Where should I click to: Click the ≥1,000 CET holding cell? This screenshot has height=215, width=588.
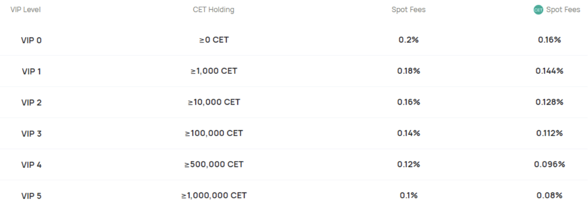pyautogui.click(x=214, y=71)
